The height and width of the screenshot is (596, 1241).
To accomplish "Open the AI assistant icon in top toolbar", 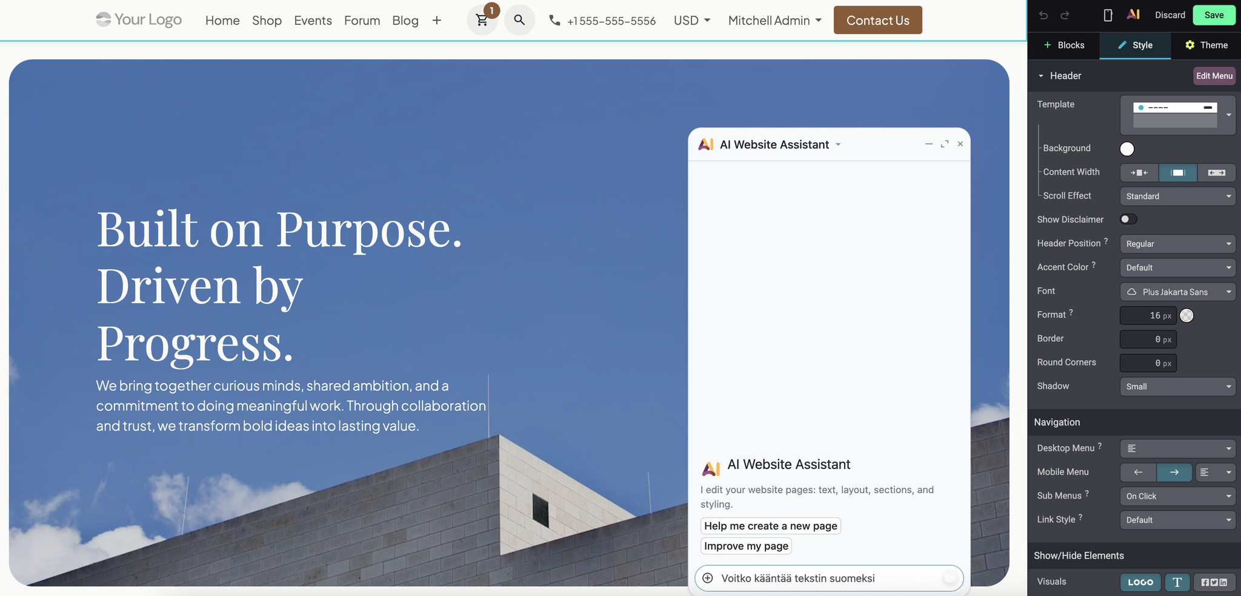I will [x=1133, y=15].
